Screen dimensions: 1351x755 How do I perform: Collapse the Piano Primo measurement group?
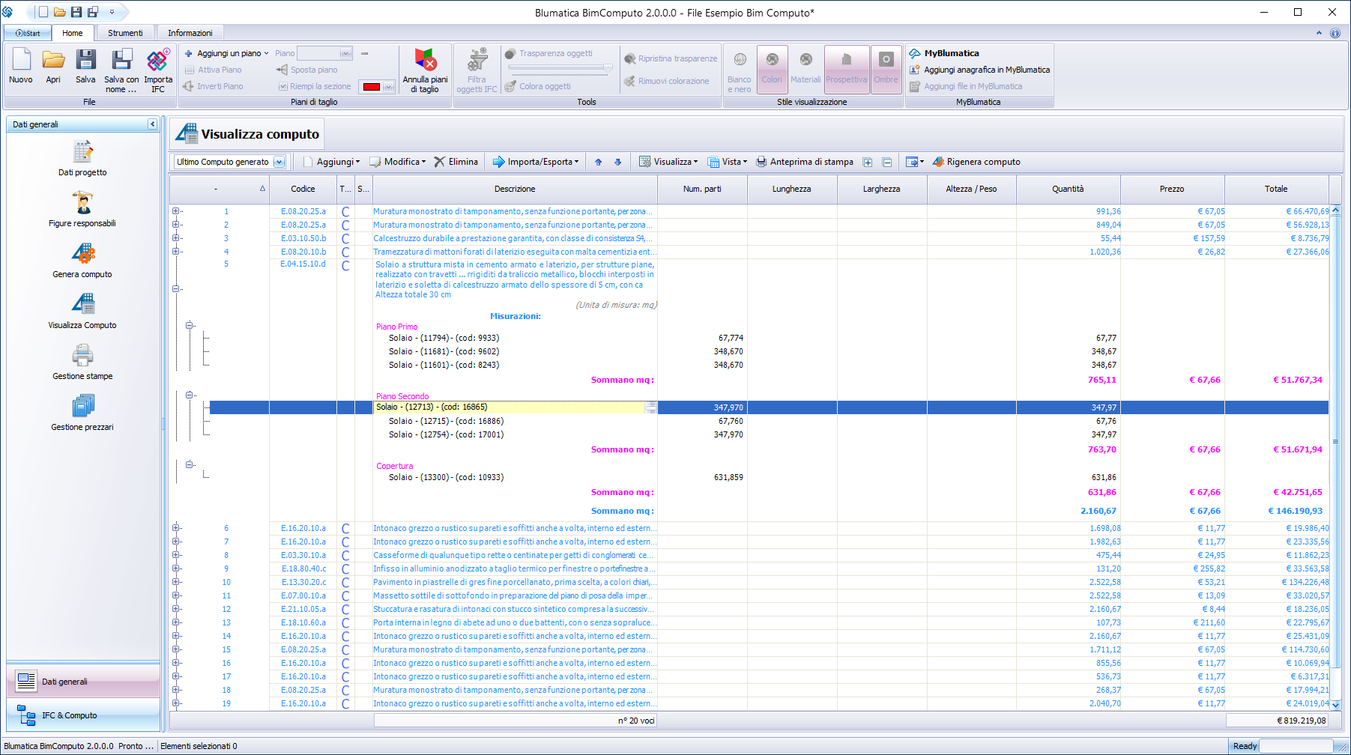(x=190, y=325)
